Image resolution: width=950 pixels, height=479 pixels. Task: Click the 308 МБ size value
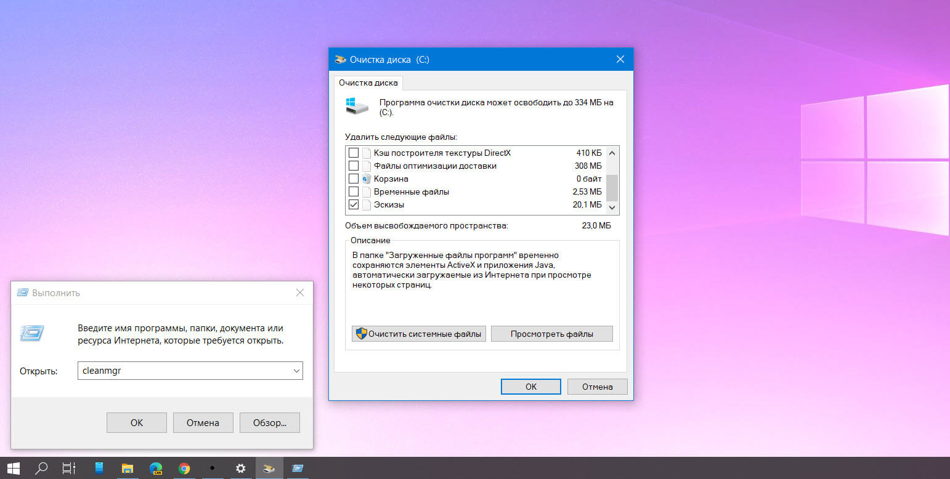coord(588,166)
